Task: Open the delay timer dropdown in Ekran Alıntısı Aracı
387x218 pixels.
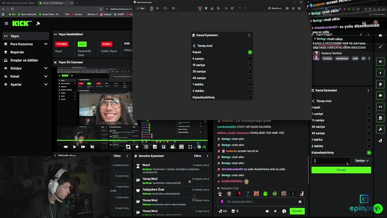Action: click(x=174, y=8)
